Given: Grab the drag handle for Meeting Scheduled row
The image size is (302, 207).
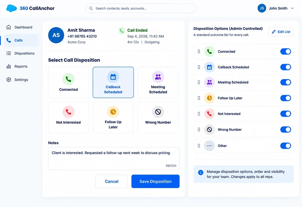Looking at the screenshot, I should 199,82.
